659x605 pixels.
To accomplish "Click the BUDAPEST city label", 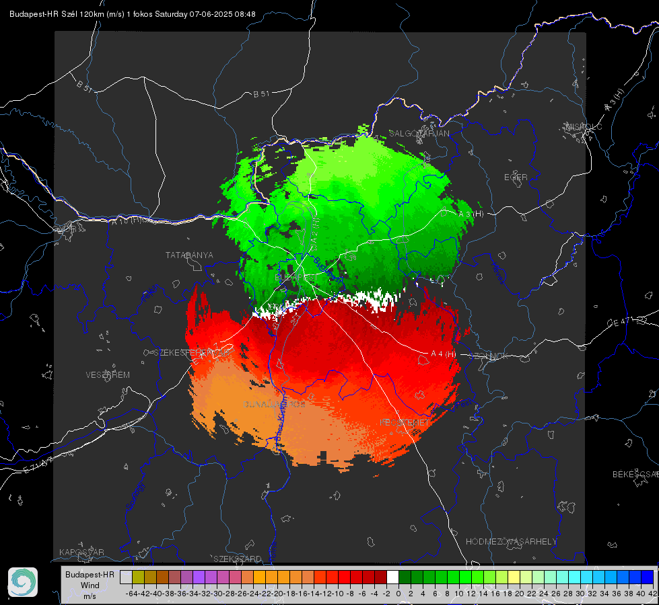I will pos(296,278).
